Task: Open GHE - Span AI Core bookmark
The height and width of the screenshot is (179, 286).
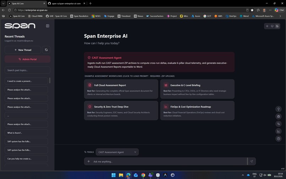Action: (x=56, y=16)
